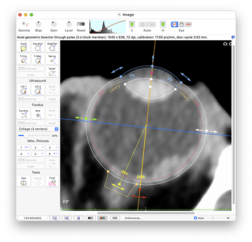Select the Left eye toggle
The height and width of the screenshot is (242, 252).
coord(174,24)
